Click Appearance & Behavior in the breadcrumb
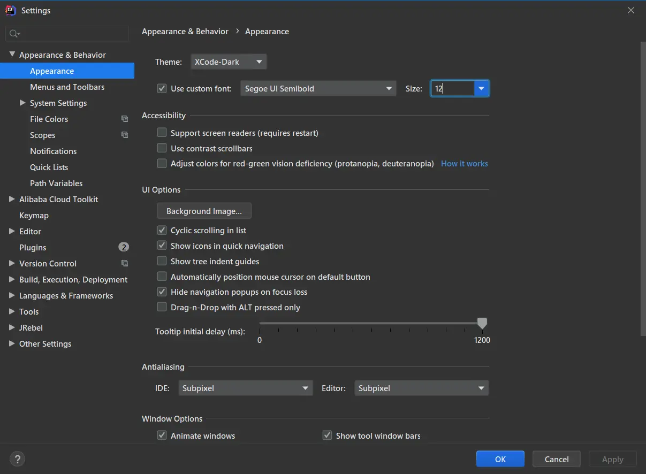The width and height of the screenshot is (646, 474). [x=185, y=31]
